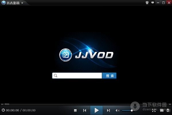
Task: Toggle the playlist side panel icon
Action: tap(168, 110)
